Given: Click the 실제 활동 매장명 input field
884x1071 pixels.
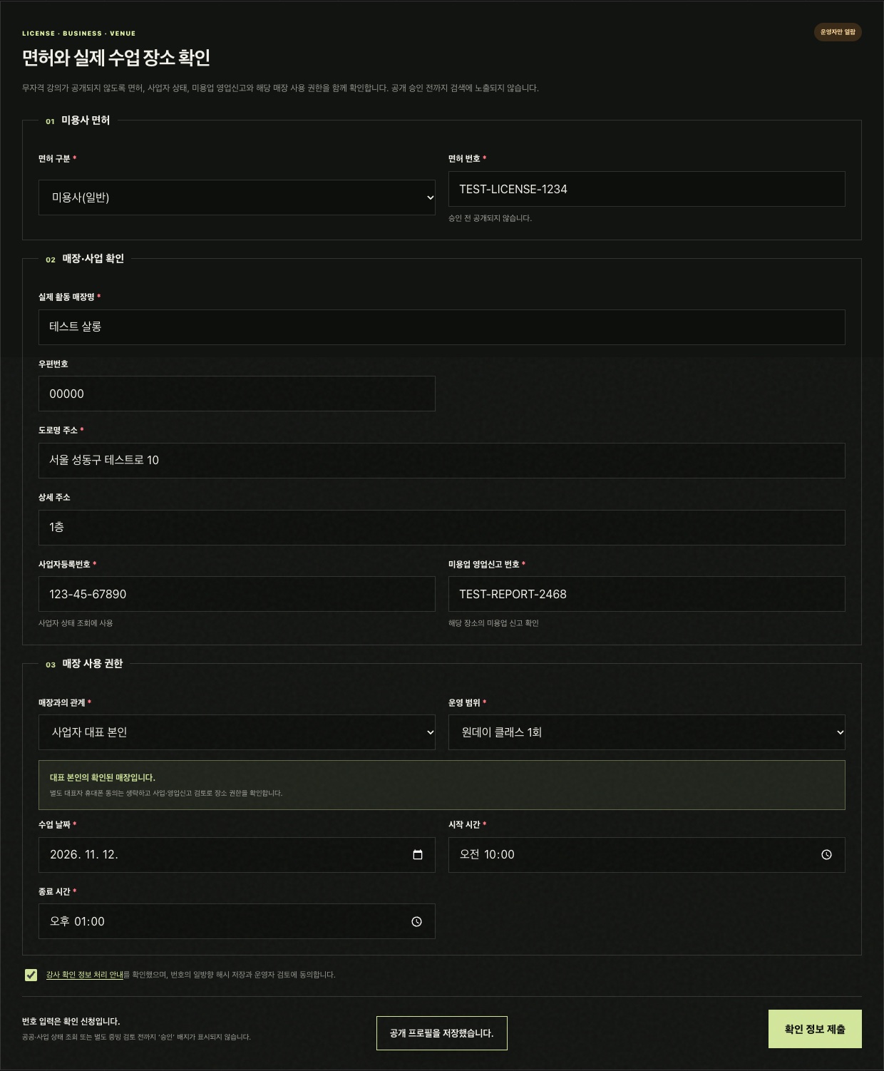Looking at the screenshot, I should point(442,327).
